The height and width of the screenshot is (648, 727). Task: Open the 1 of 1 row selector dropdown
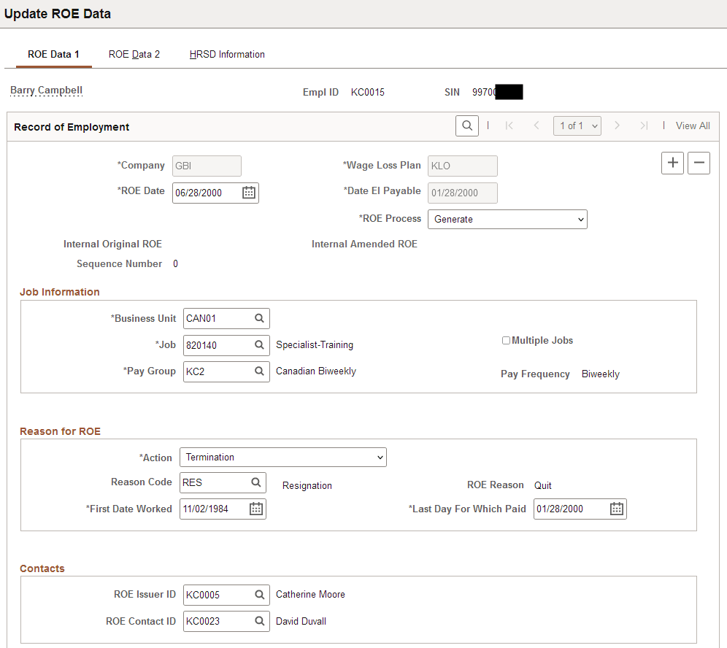click(577, 126)
